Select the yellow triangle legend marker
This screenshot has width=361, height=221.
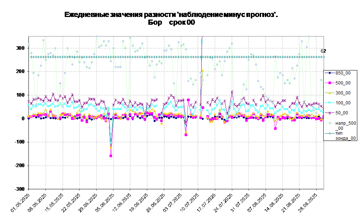(330, 93)
